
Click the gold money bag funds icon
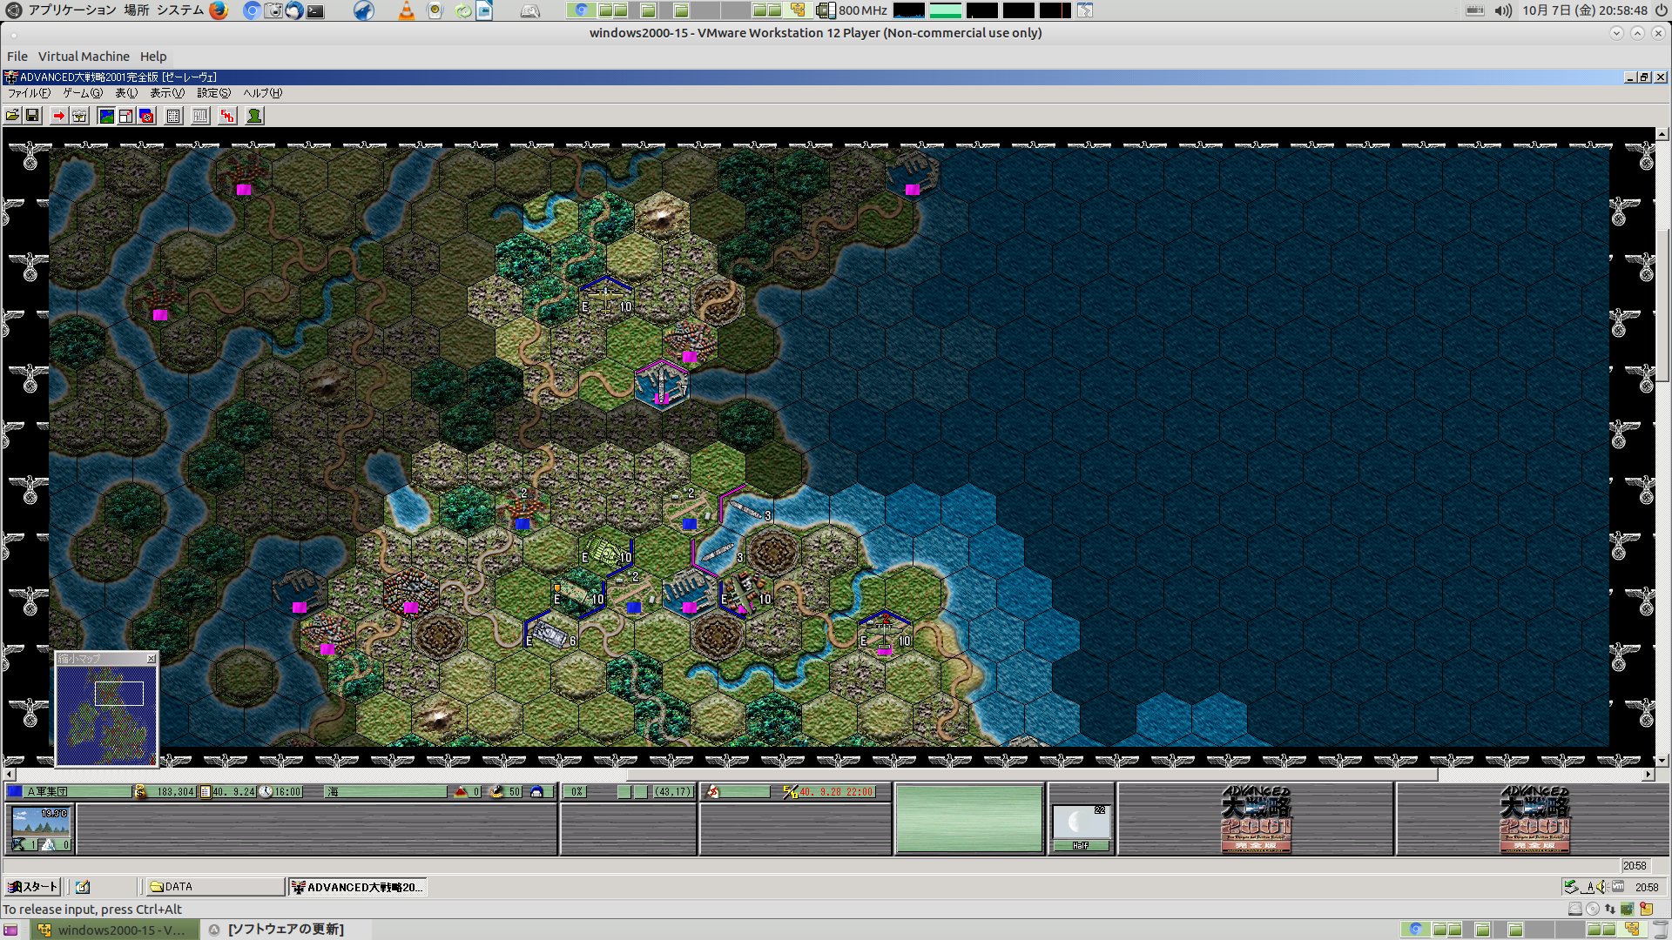point(140,792)
